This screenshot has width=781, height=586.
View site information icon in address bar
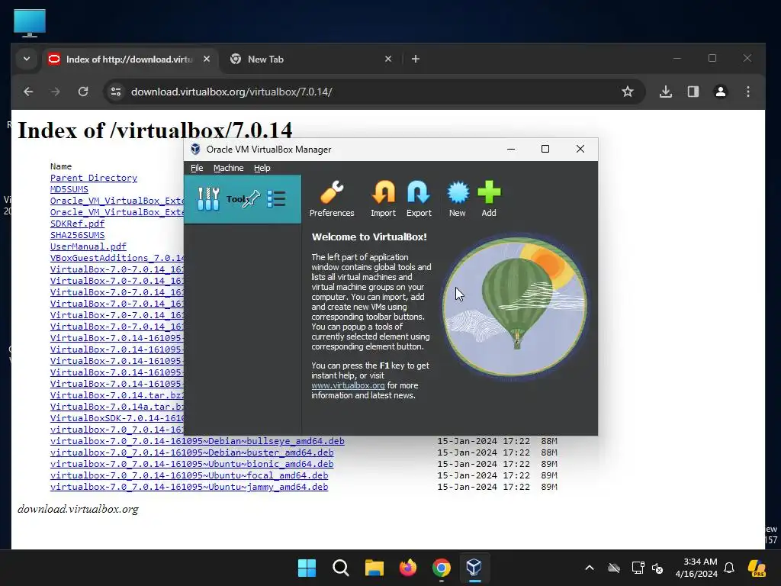(116, 92)
